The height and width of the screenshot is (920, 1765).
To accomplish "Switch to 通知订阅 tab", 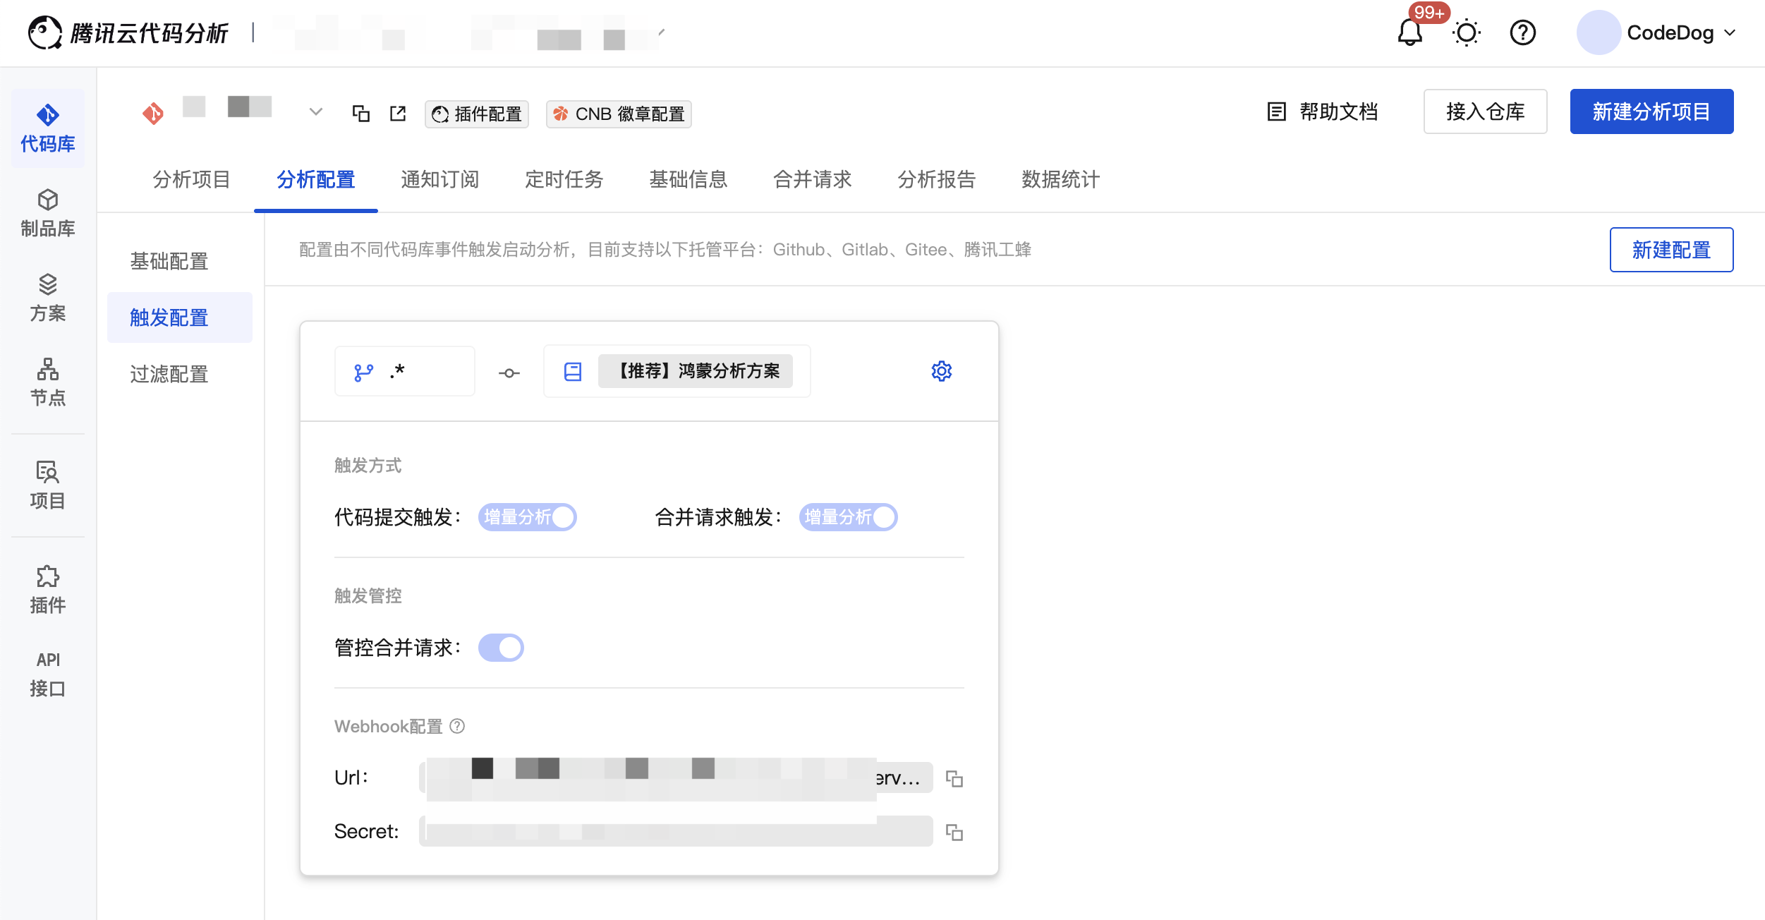I will click(x=439, y=180).
